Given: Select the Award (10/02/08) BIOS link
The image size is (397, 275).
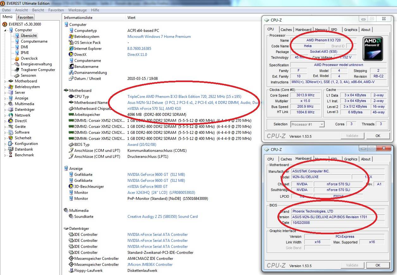Looking at the screenshot, I should pyautogui.click(x=142, y=145).
